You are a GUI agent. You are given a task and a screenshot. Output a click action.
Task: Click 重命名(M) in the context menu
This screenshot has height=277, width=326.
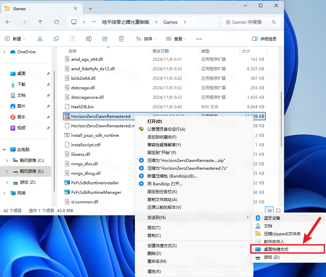[x=194, y=261]
